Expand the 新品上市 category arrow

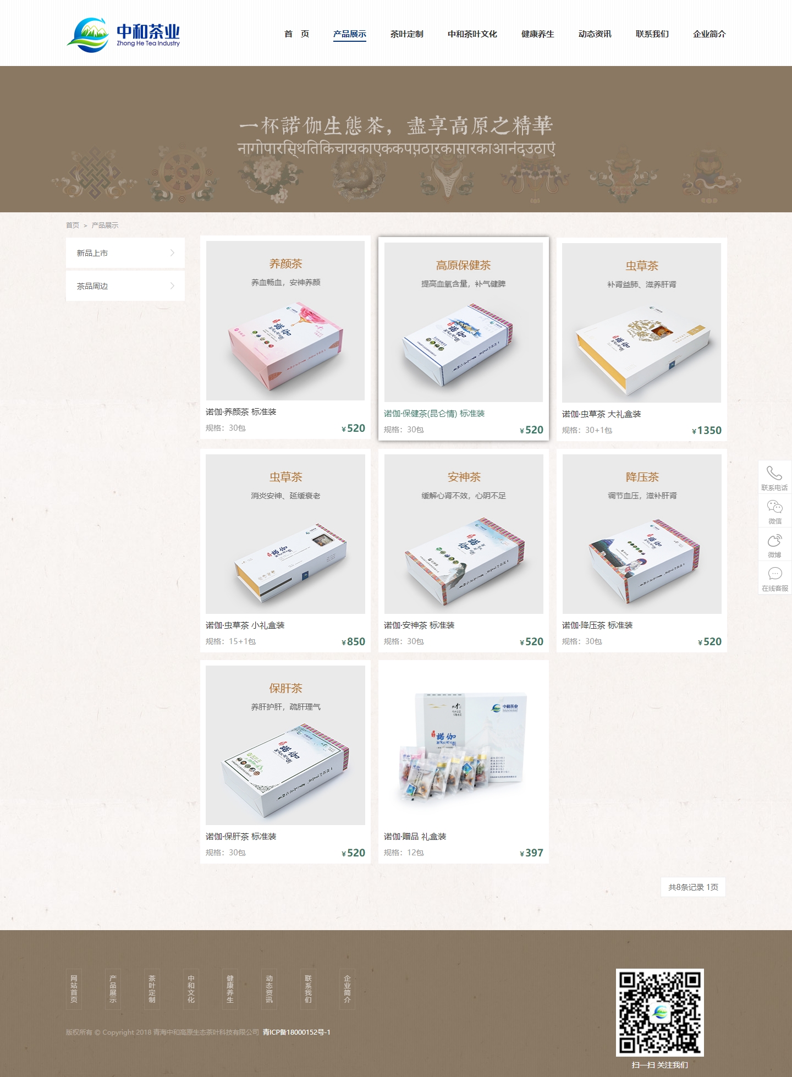(172, 253)
